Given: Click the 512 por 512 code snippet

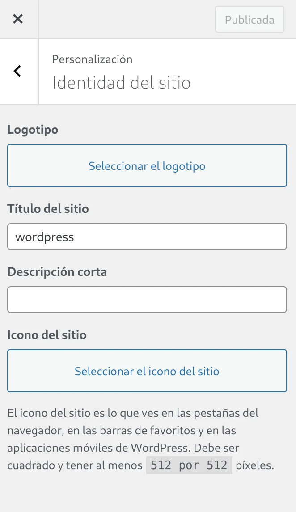Looking at the screenshot, I should pos(189,465).
